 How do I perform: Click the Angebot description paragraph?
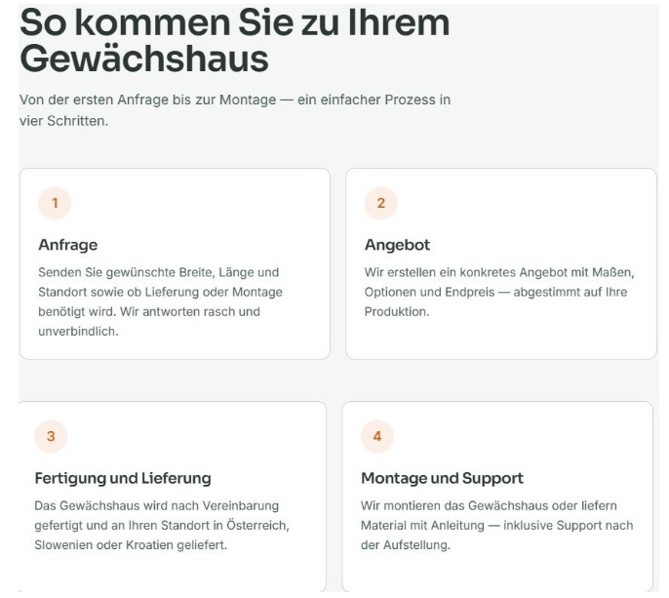[499, 292]
